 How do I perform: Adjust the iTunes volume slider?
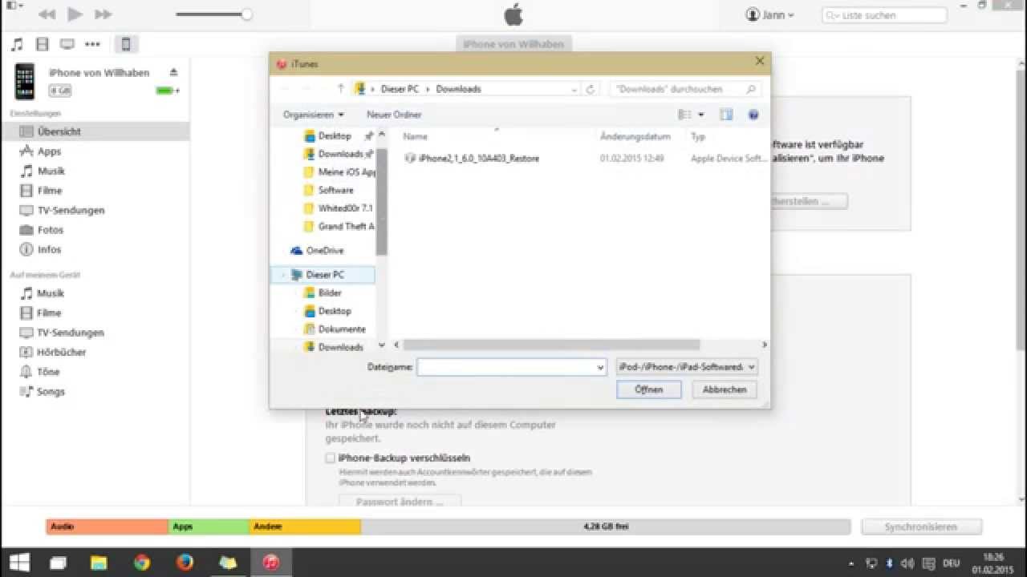[x=213, y=14]
